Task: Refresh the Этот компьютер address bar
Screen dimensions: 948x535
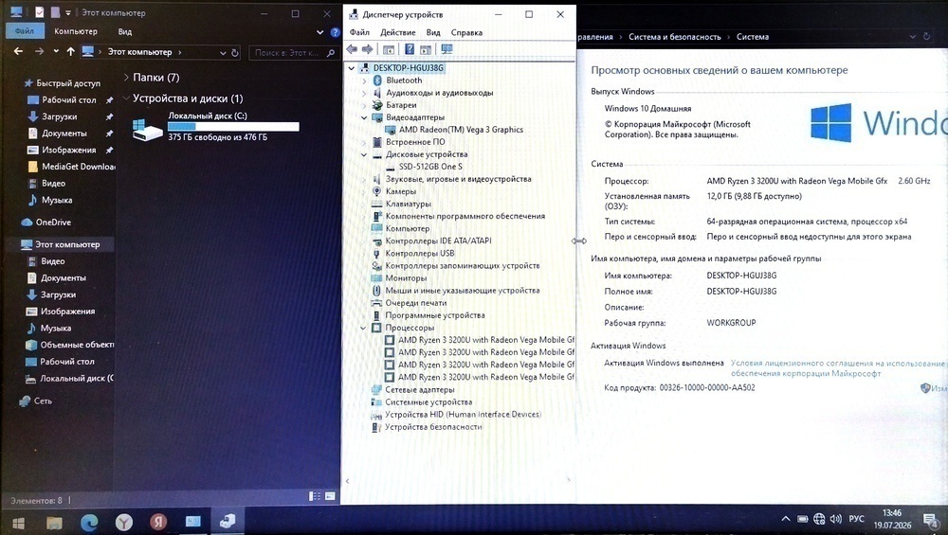Action: (x=235, y=52)
